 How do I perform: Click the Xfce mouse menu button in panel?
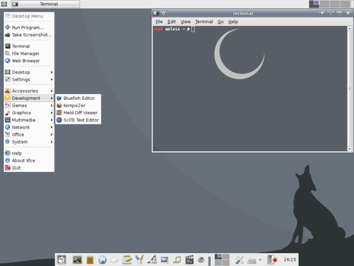[x=61, y=259]
